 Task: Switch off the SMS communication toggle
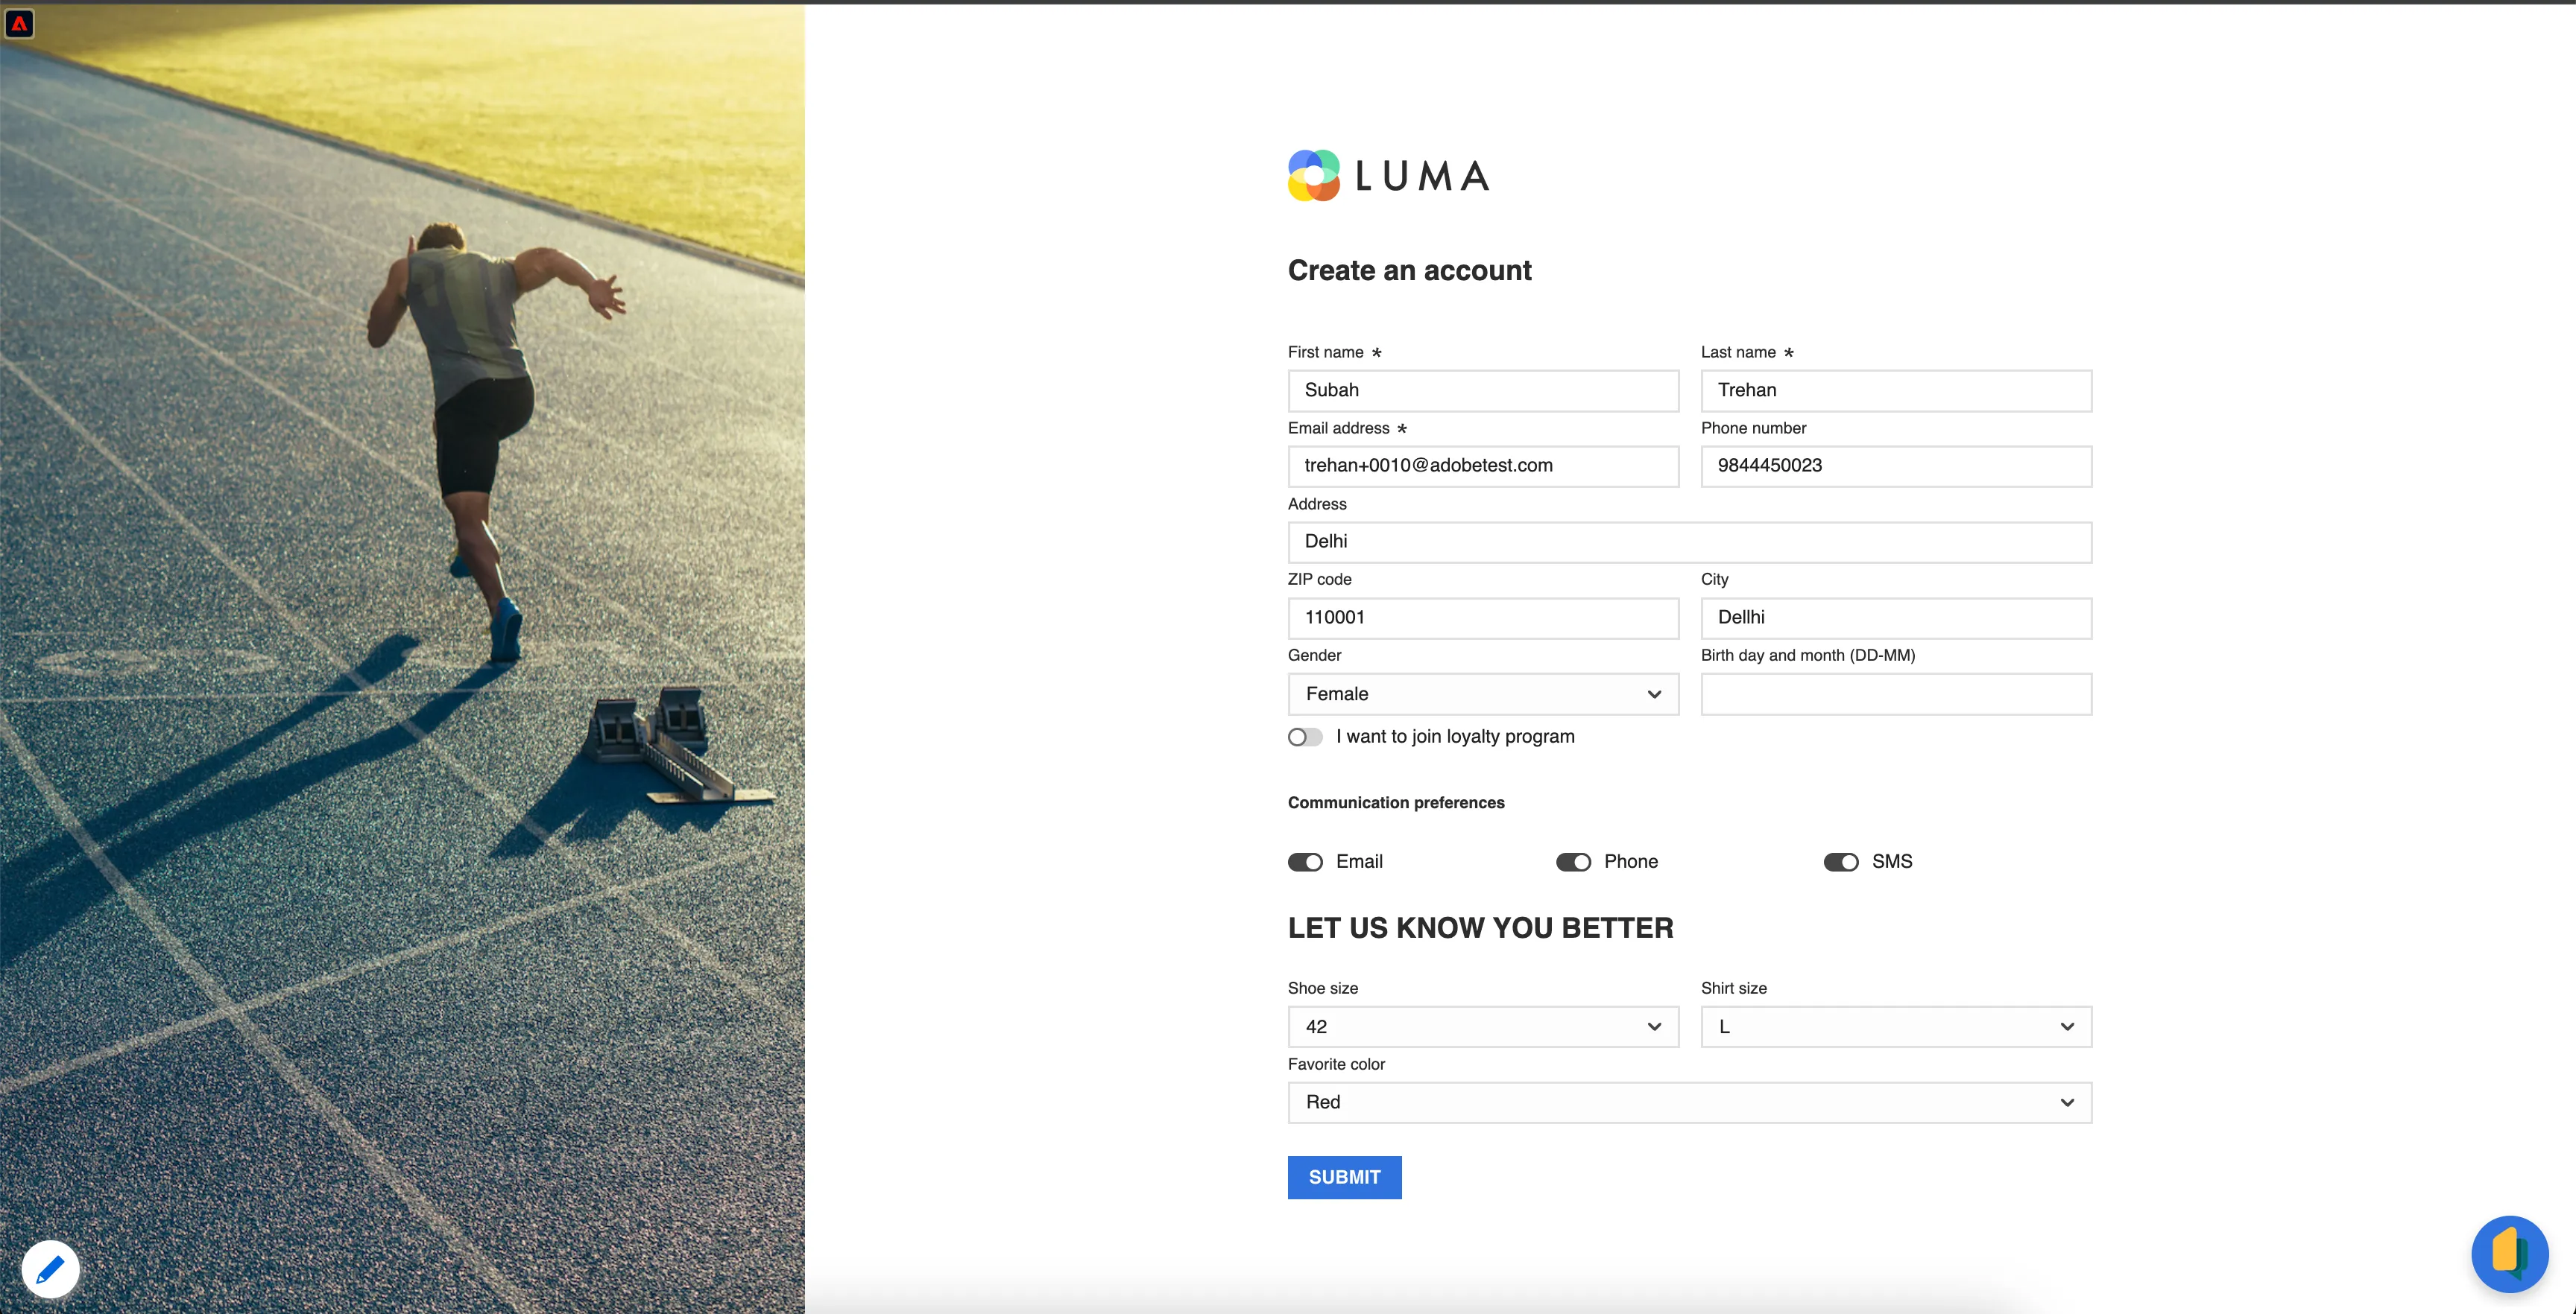tap(1841, 861)
